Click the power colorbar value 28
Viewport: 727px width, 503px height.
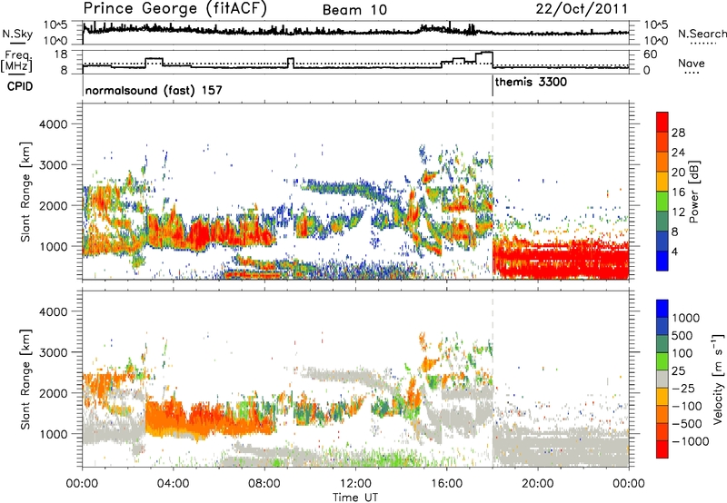point(678,133)
